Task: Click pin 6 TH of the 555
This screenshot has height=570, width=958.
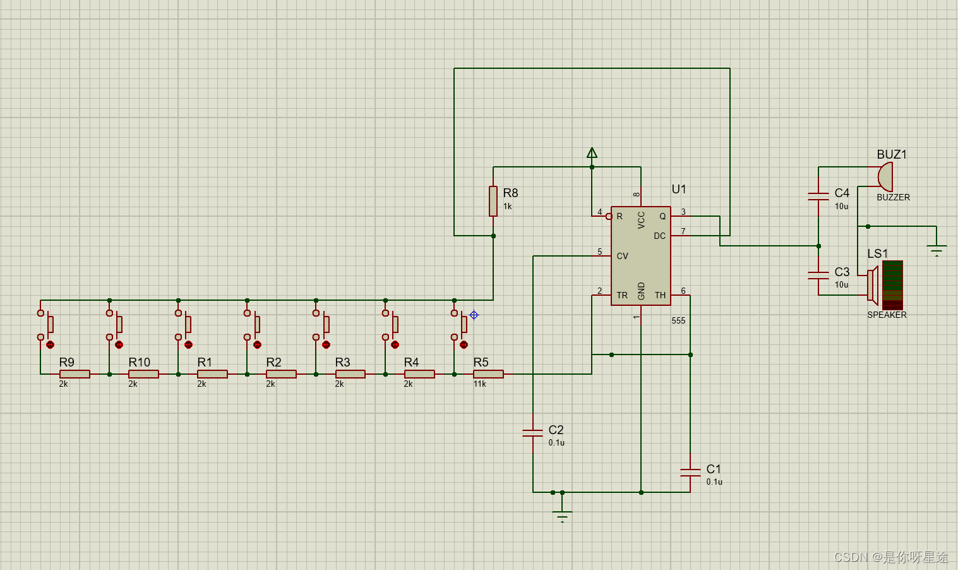Action: [680, 295]
